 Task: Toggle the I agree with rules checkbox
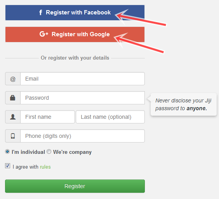coord(7,166)
